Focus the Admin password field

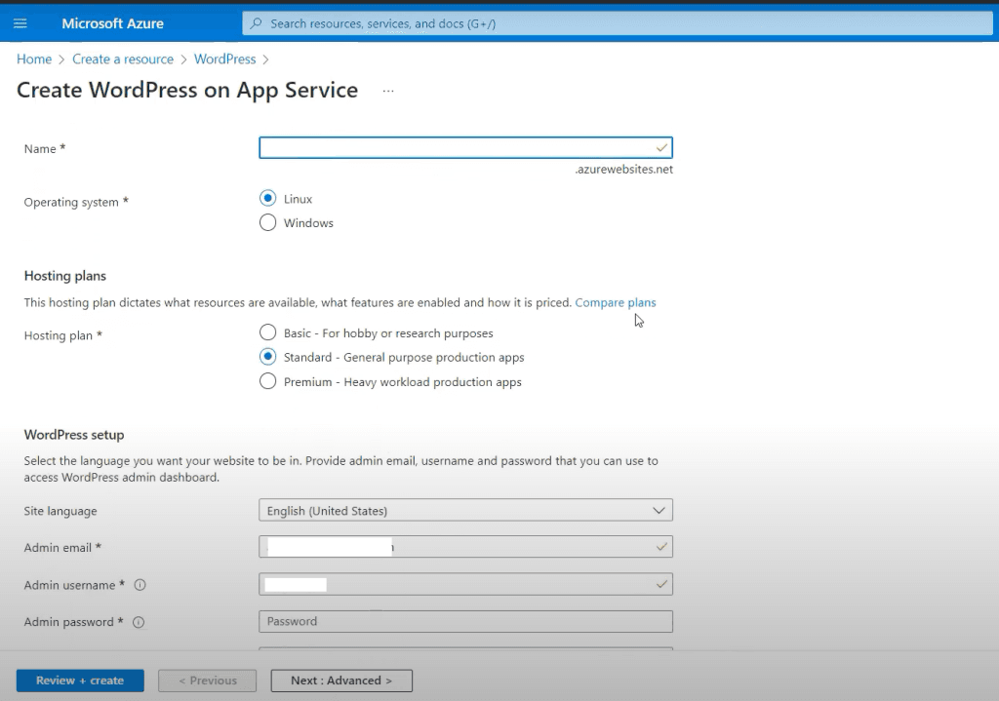[x=465, y=621]
